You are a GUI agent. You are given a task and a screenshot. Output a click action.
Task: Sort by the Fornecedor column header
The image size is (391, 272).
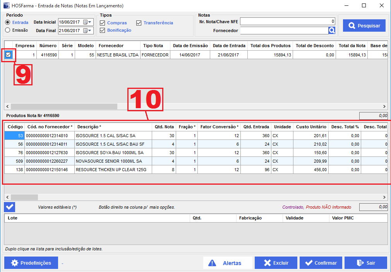111,46
